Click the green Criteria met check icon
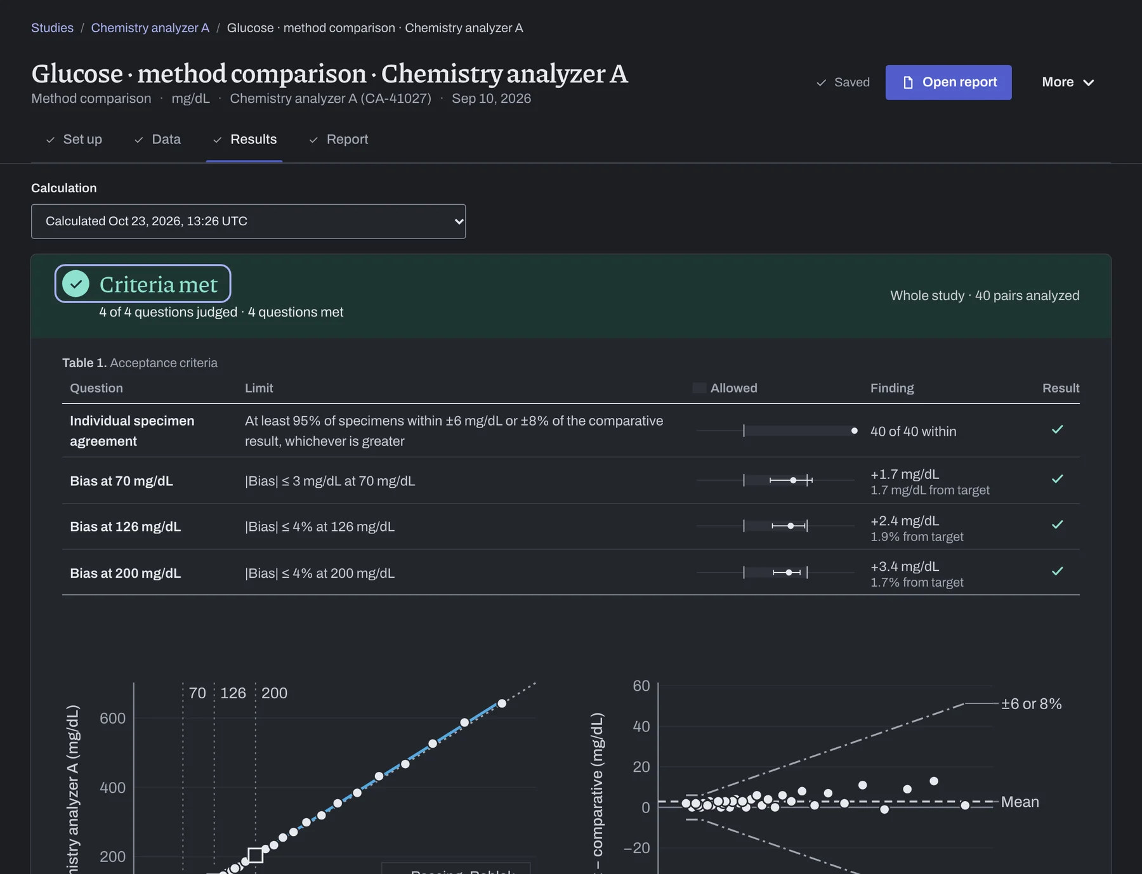This screenshot has width=1142, height=874. tap(76, 284)
